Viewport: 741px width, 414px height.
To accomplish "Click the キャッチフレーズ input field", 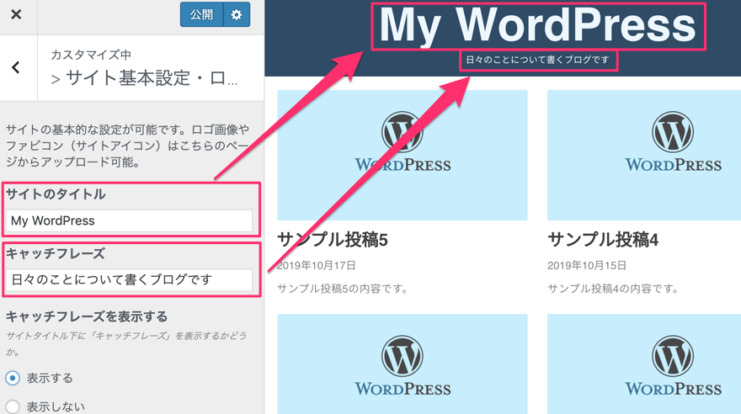I will pyautogui.click(x=129, y=279).
